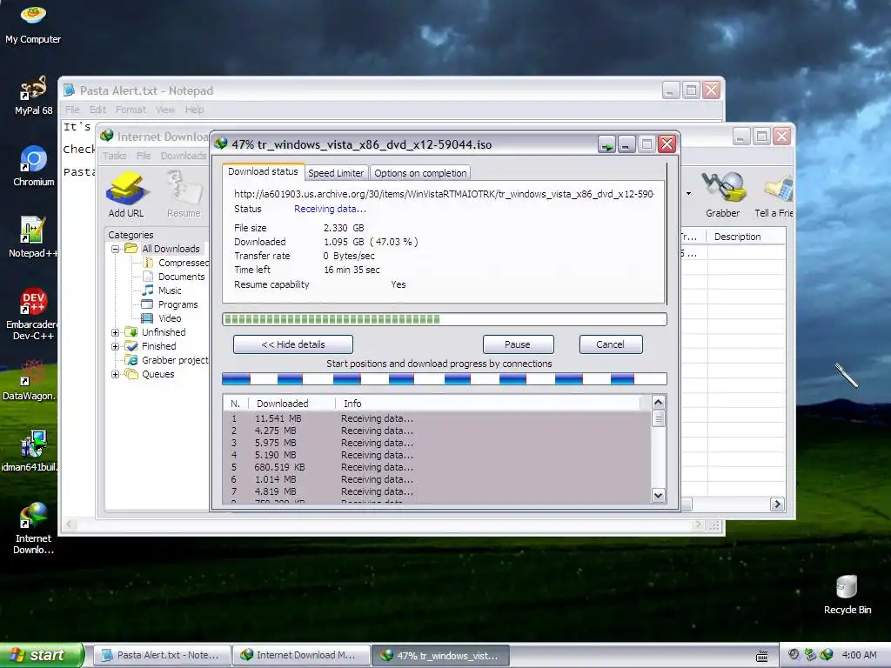Click the green download progress bar
Image resolution: width=891 pixels, height=668 pixels.
[x=445, y=319]
